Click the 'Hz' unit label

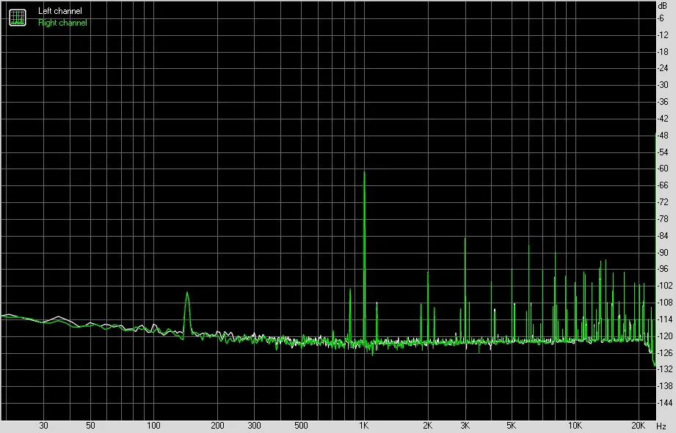661,426
